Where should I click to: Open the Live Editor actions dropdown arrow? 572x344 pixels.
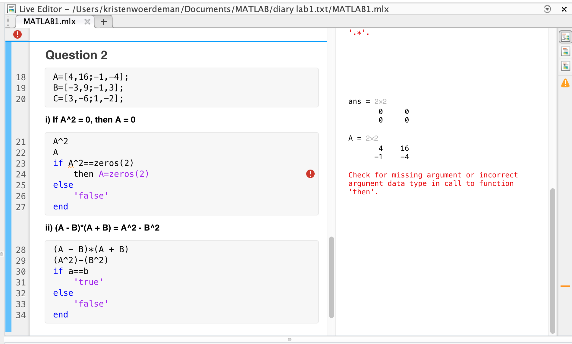pos(547,9)
